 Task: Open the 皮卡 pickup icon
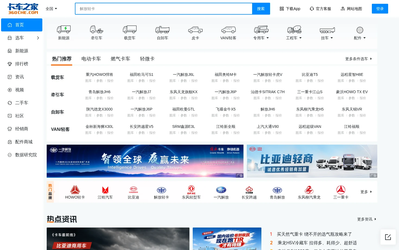(x=195, y=30)
